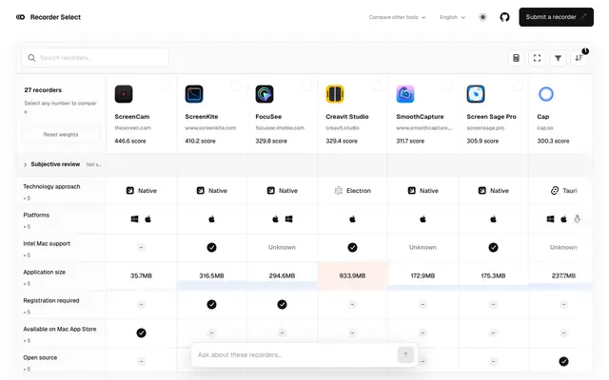Click ScreenKite's Intel Mac support checkmark
The width and height of the screenshot is (609, 380).
(211, 247)
